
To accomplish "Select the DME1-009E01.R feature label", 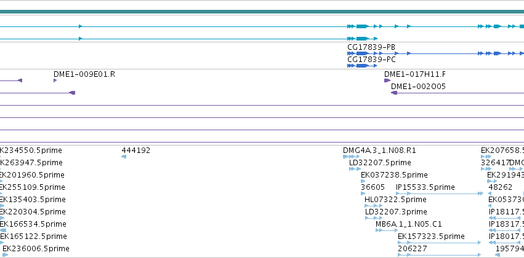I will 84,74.
